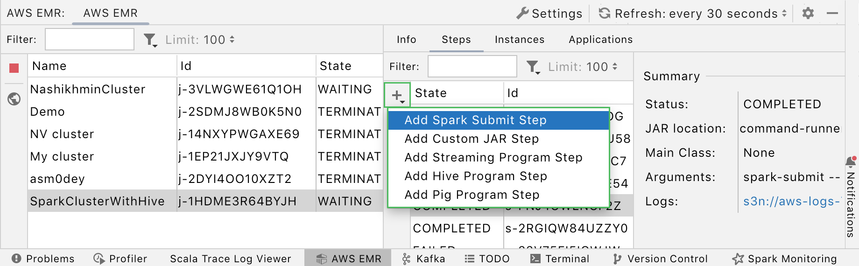Open the gear options menu

808,13
